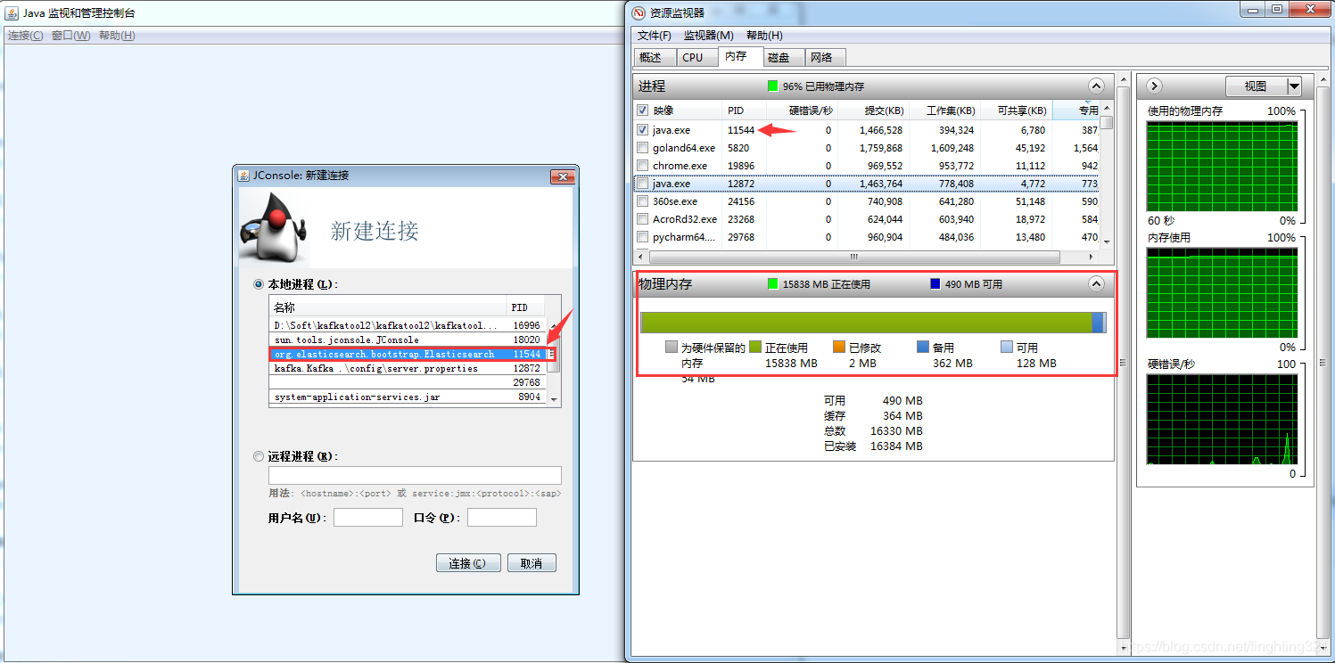This screenshot has height=663, width=1335.
Task: Click the green 正在使用 legend swatch
Action: tap(755, 348)
